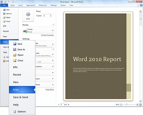
Task: Click Close folder icon in the enlarged menu
Action: click(x=15, y=60)
